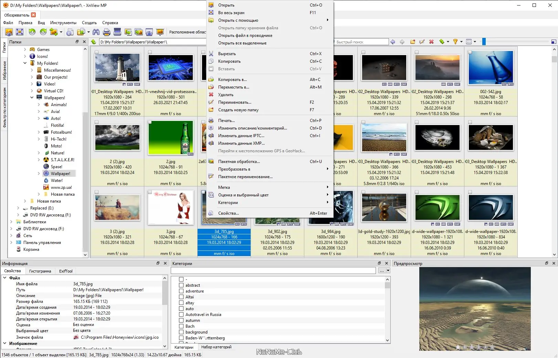
Task: Click the new folder icon near search
Action: pyautogui.click(x=412, y=42)
